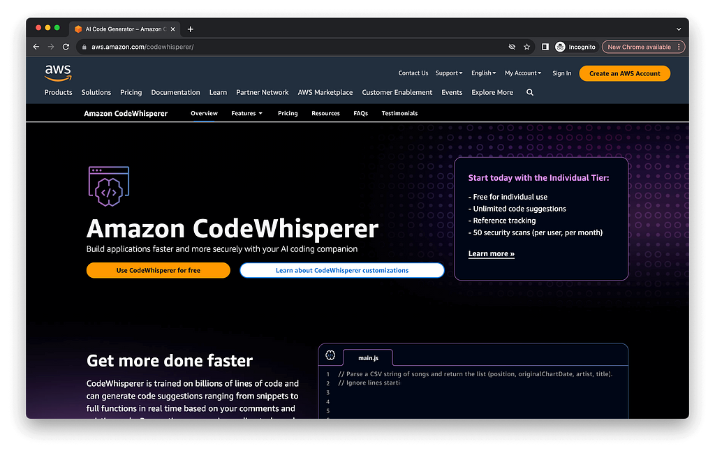The image size is (715, 453).
Task: Open the tab search chevron in Chrome
Action: tap(679, 29)
